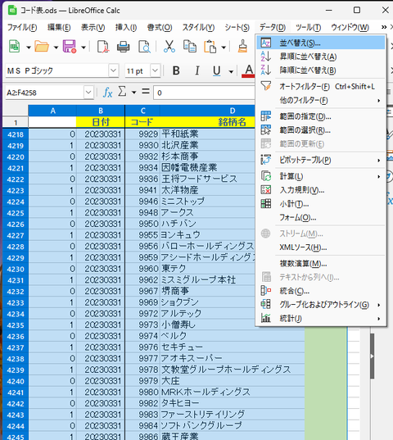Open the ファイル(F) menu
Image resolution: width=393 pixels, height=440 pixels.
click(22, 27)
